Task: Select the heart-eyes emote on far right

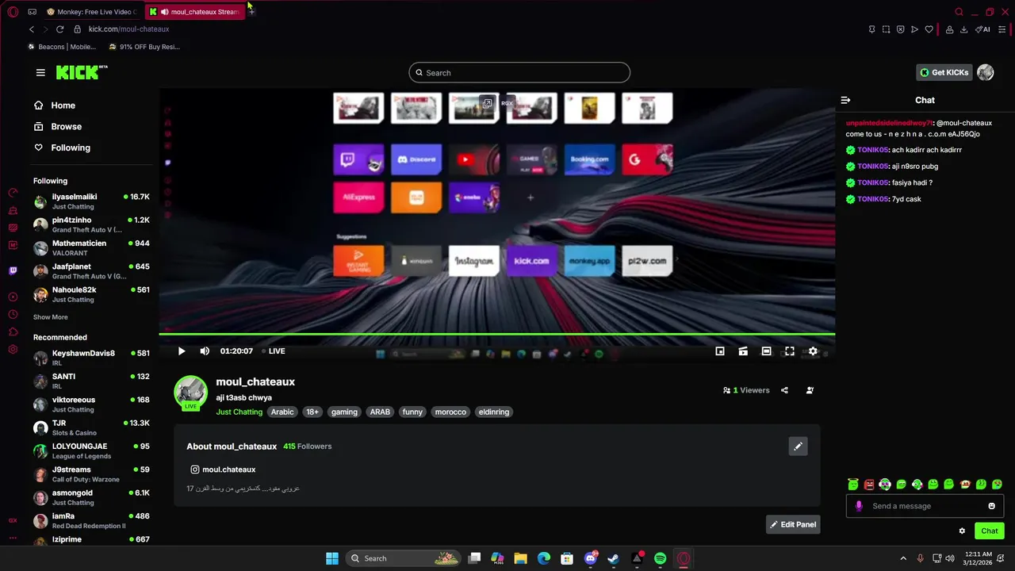Action: [997, 484]
